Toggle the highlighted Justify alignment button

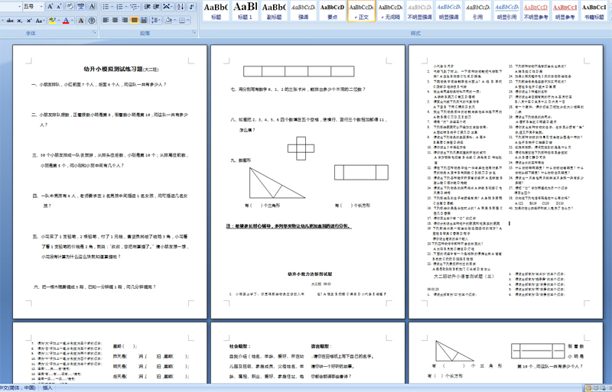(135, 20)
